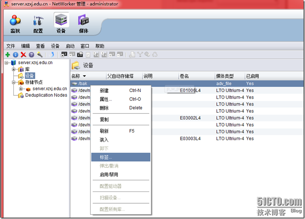Screen dimensions: 305x219
Task: Open the 配置 configuration view
Action: click(x=38, y=24)
